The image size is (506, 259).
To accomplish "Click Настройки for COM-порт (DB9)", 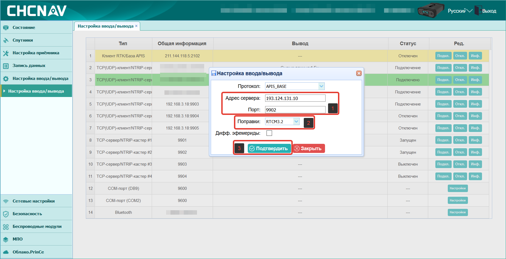I will (x=458, y=188).
